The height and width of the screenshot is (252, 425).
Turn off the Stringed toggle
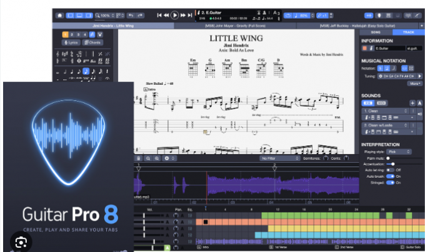tap(391, 184)
